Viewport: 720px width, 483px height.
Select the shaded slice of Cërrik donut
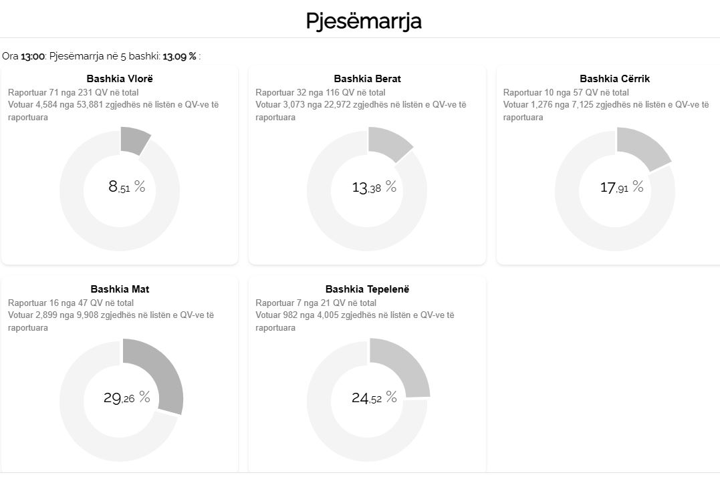point(640,147)
